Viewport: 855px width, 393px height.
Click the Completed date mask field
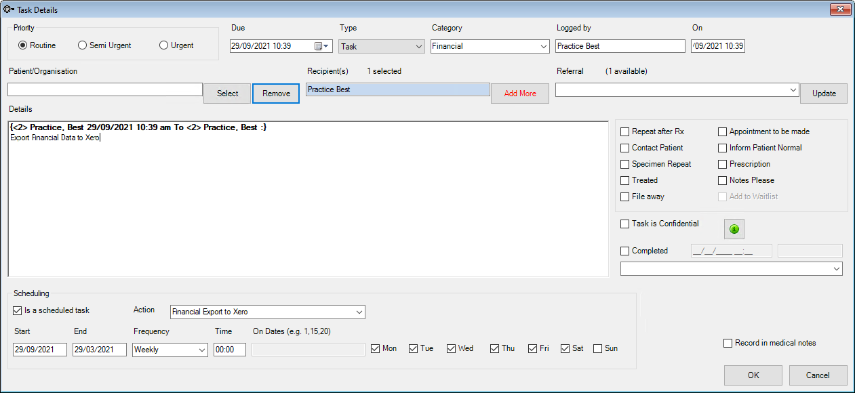point(731,251)
